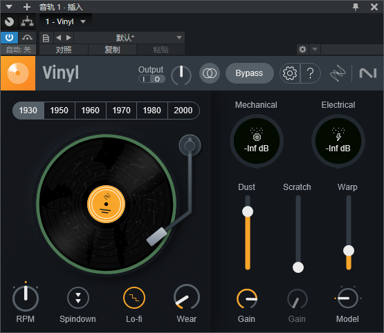
Task: Click the Output gain knob
Action: pyautogui.click(x=181, y=75)
